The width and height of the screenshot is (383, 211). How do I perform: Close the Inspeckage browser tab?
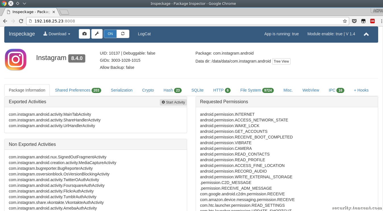[x=54, y=12]
